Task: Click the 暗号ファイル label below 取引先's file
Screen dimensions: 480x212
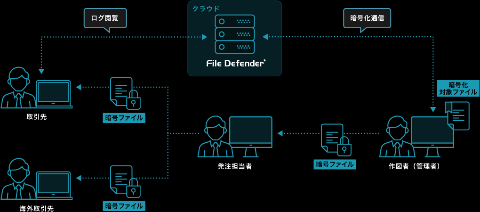Action: click(x=124, y=118)
